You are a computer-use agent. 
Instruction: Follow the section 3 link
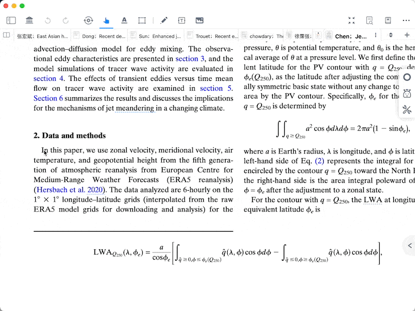click(190, 59)
